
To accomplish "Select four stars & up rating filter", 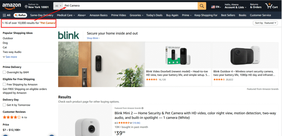I will tap(15, 117).
